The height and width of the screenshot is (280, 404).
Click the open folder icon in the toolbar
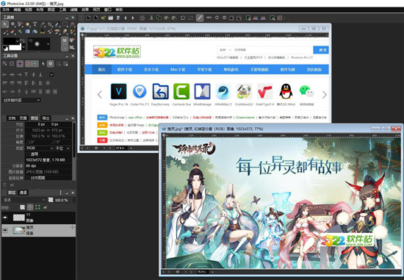tap(103, 18)
